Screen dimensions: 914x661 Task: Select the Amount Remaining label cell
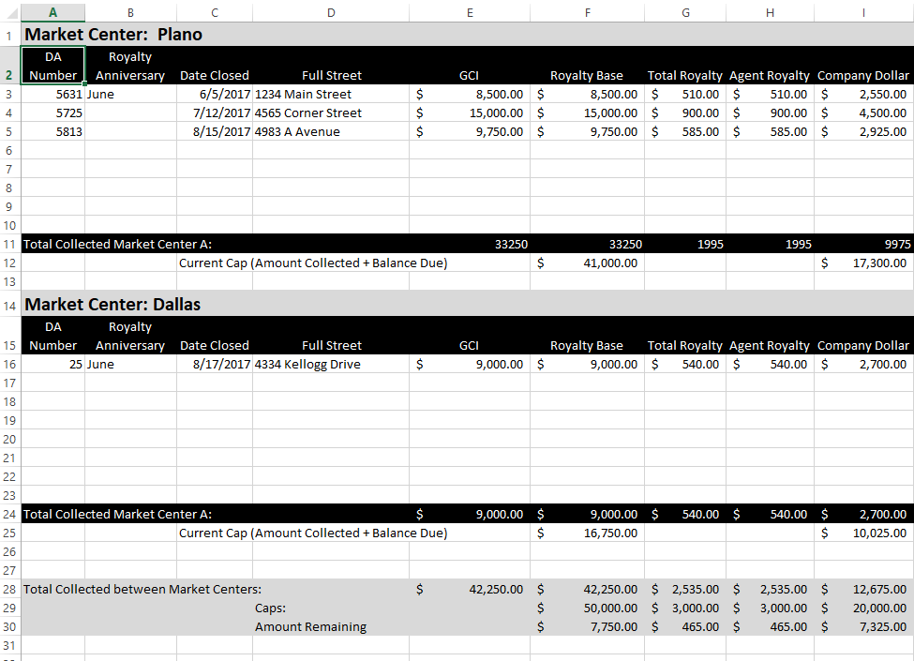(331, 626)
